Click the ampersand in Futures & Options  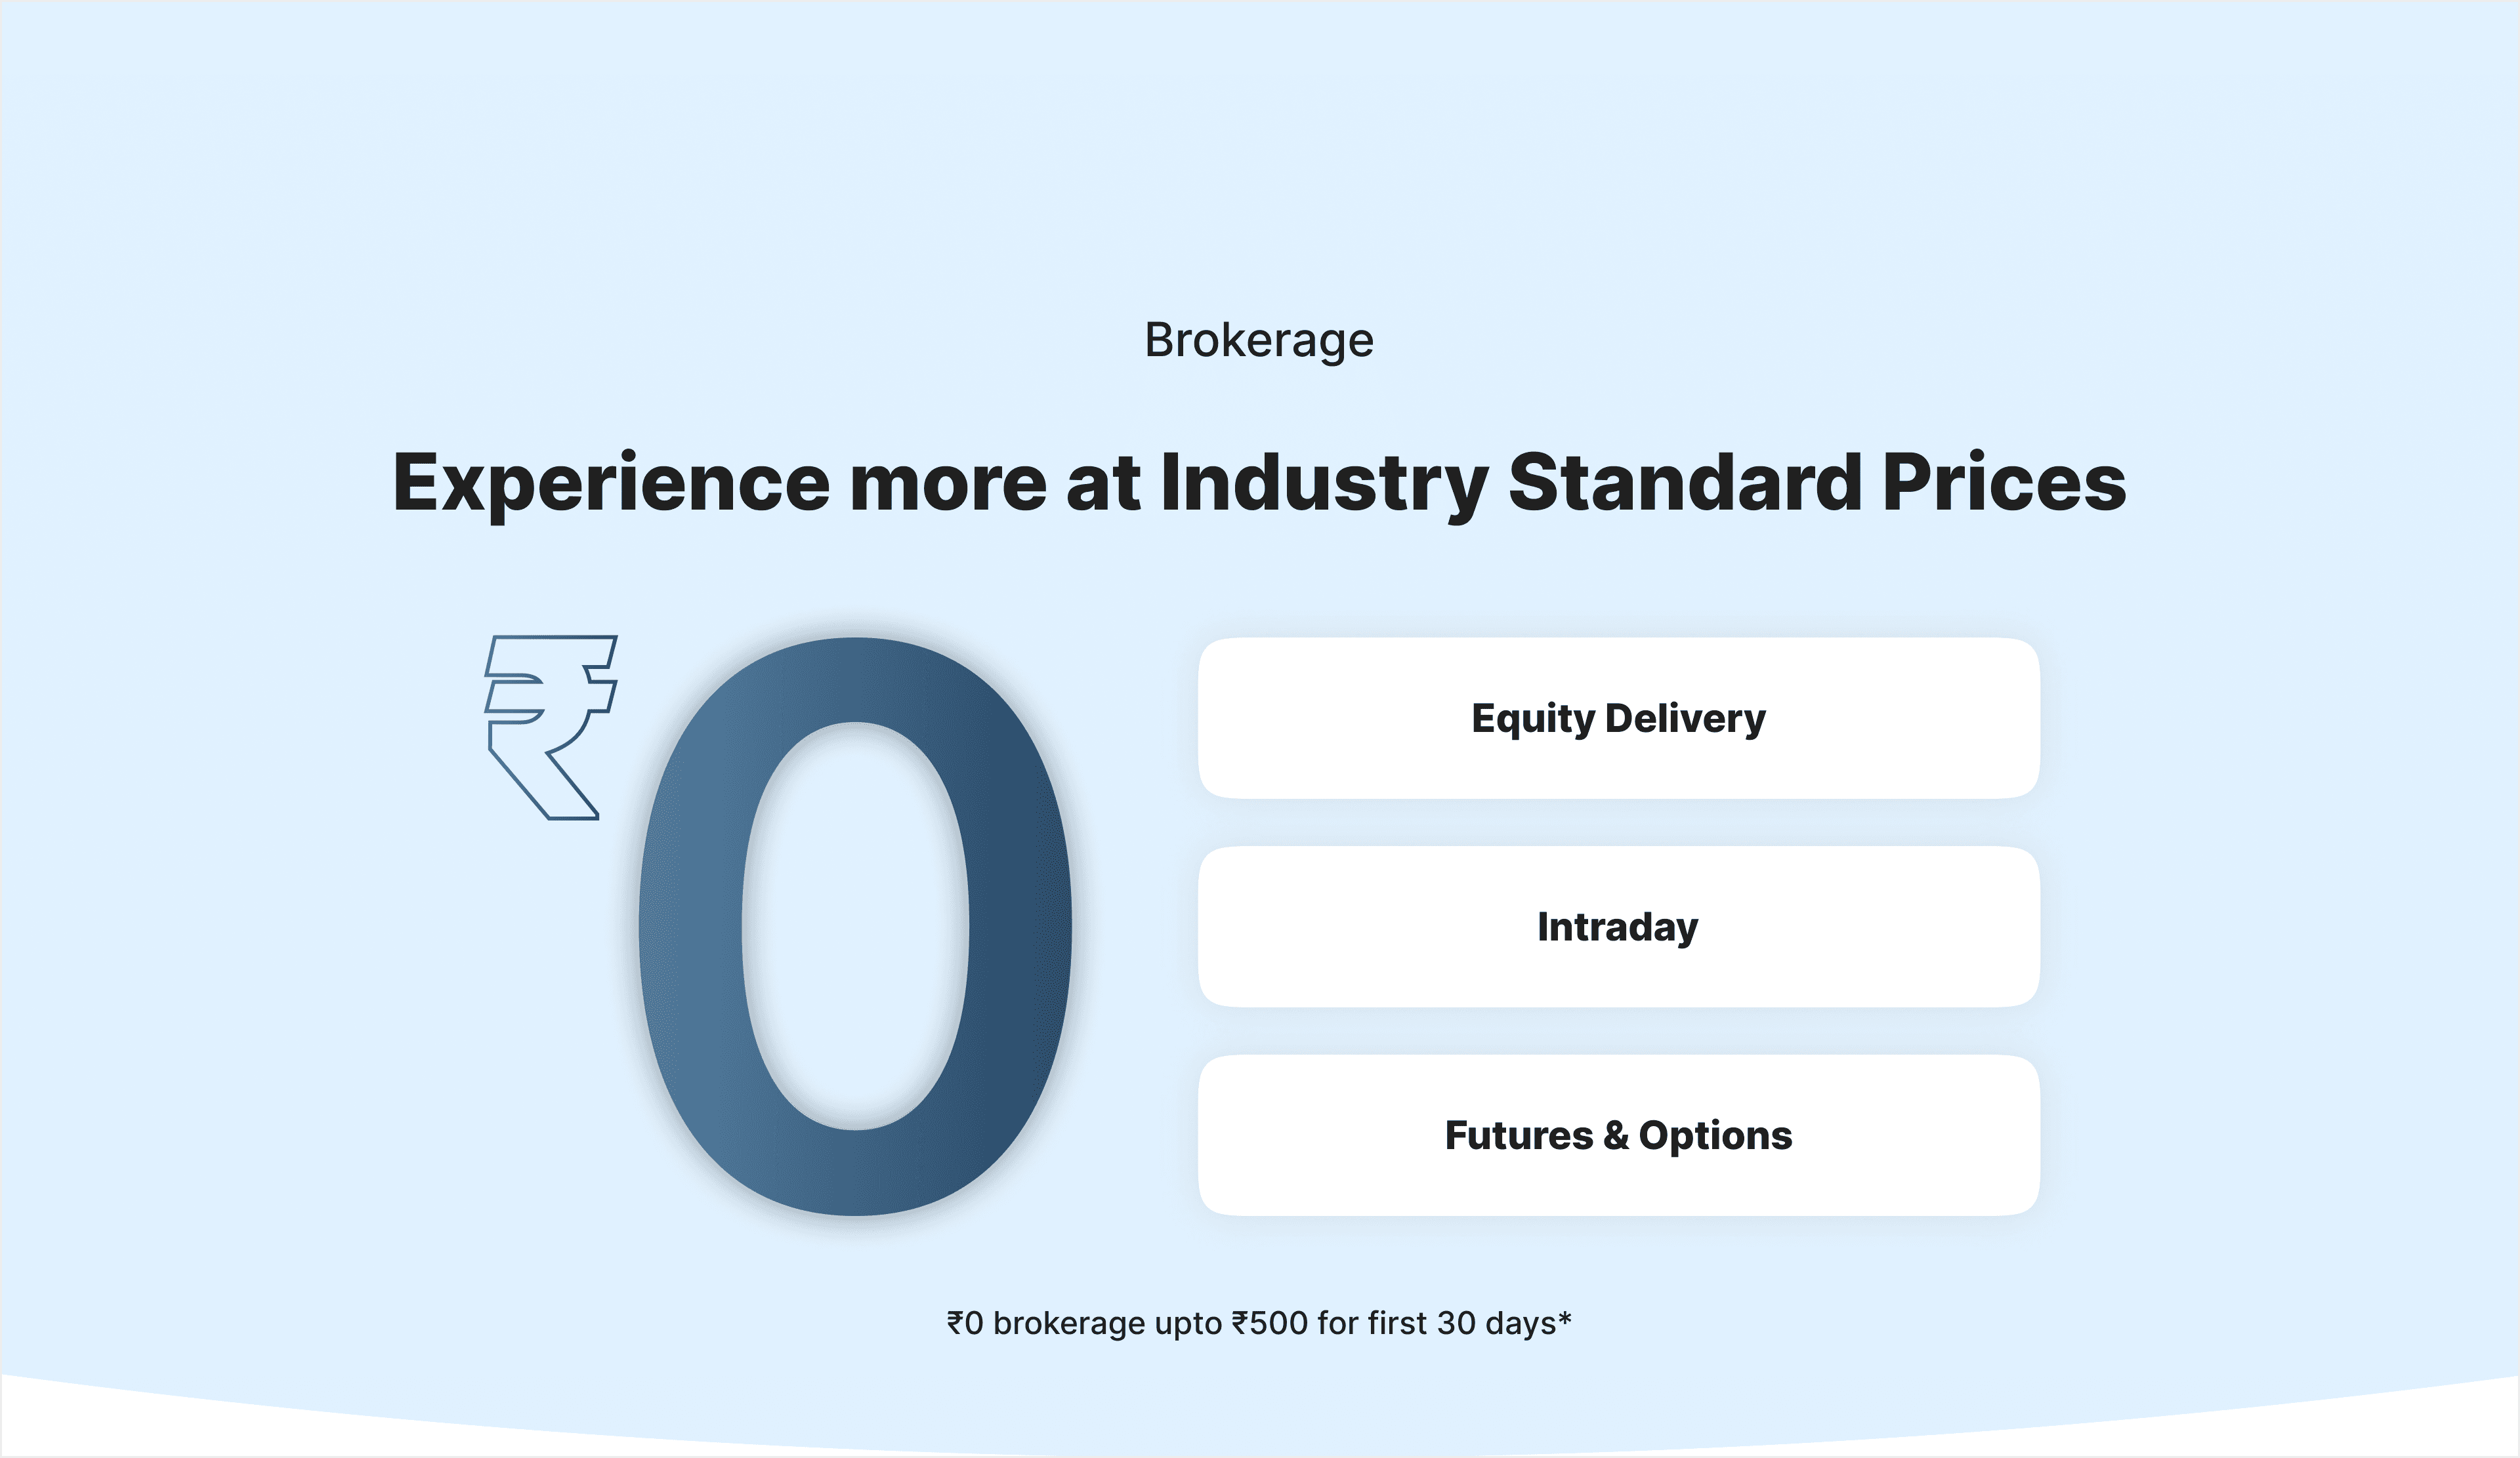pyautogui.click(x=1616, y=1135)
